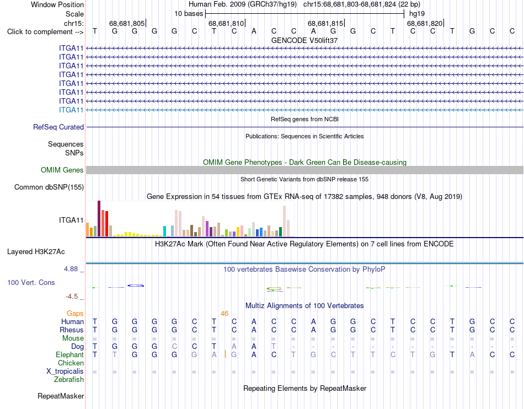
Task: Open 'Short Genetic Variants from dbSNP release 155'
Action: [x=304, y=179]
